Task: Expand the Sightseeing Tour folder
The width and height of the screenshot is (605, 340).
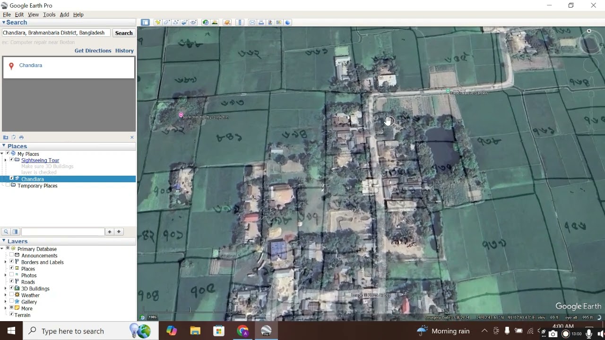Action: 6,160
